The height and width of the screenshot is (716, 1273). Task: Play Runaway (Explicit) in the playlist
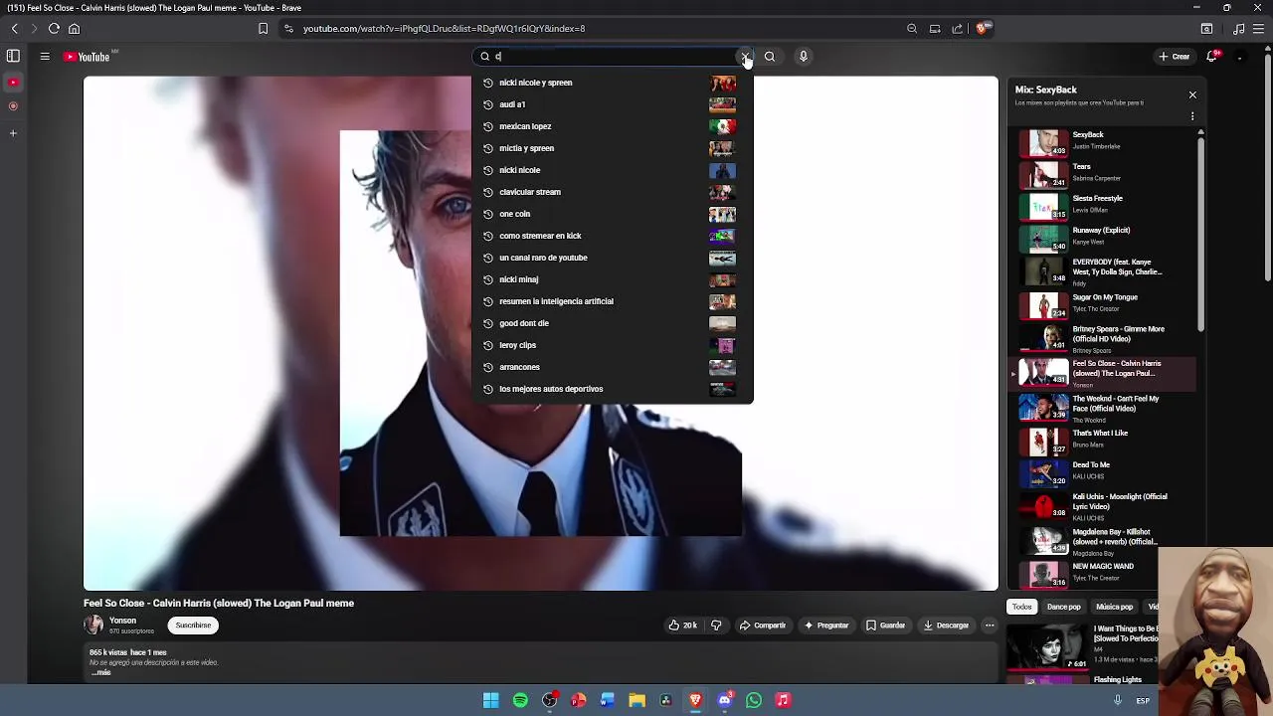coord(1104,239)
